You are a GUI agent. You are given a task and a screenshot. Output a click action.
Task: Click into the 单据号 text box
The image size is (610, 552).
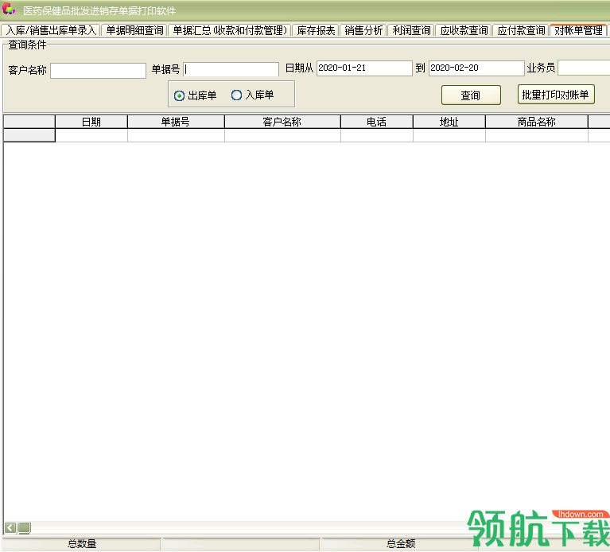pyautogui.click(x=231, y=70)
